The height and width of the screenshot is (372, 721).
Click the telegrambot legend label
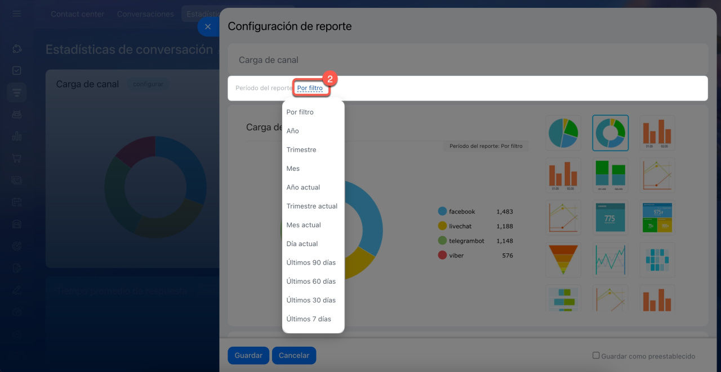click(466, 241)
